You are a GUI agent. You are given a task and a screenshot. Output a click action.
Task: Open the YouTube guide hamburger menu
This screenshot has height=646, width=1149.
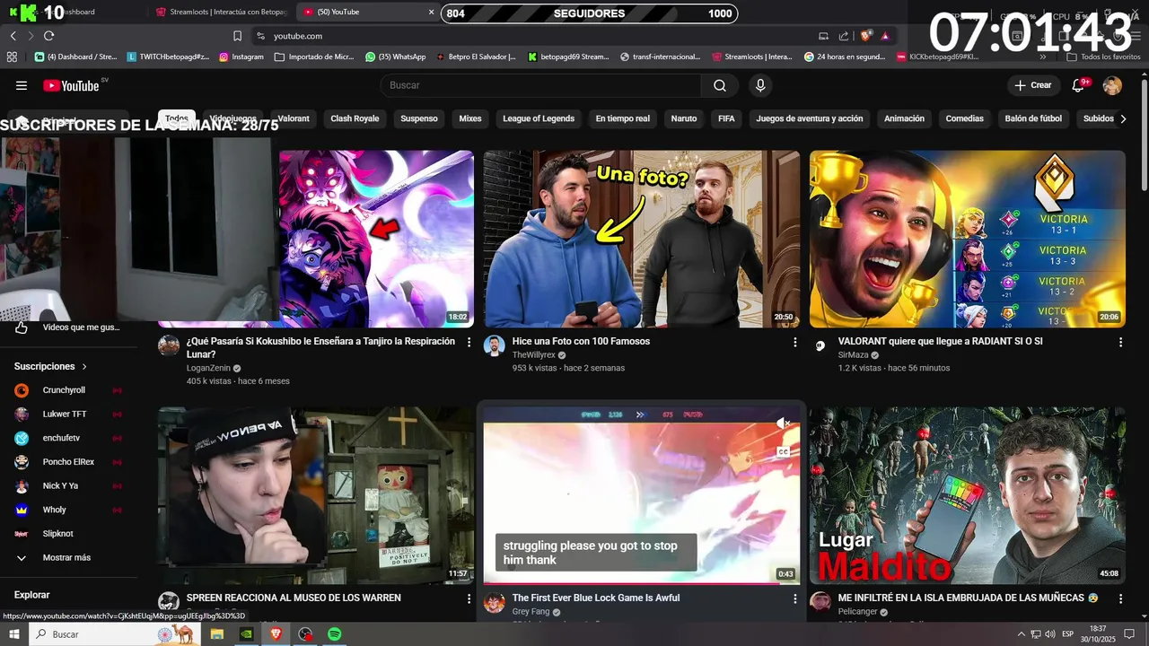(x=22, y=85)
